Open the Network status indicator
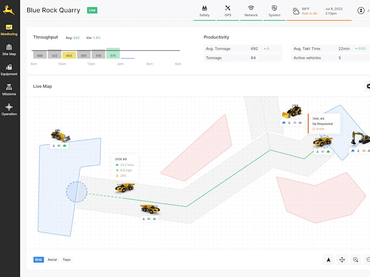The width and height of the screenshot is (370, 277). pyautogui.click(x=251, y=11)
